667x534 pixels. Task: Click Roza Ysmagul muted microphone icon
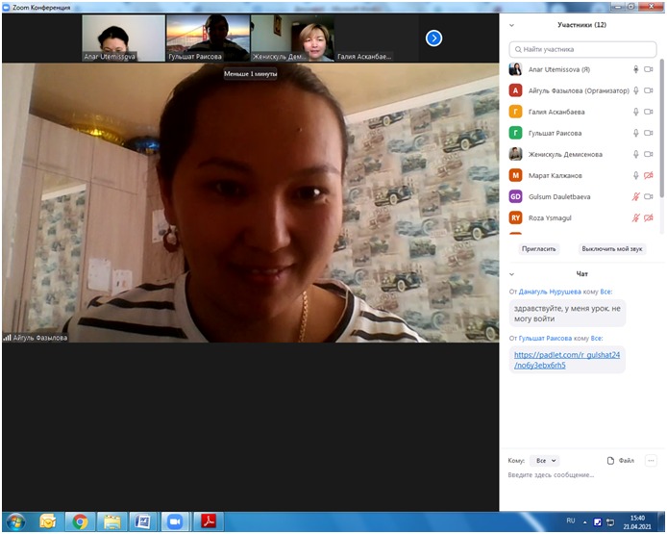pos(635,218)
